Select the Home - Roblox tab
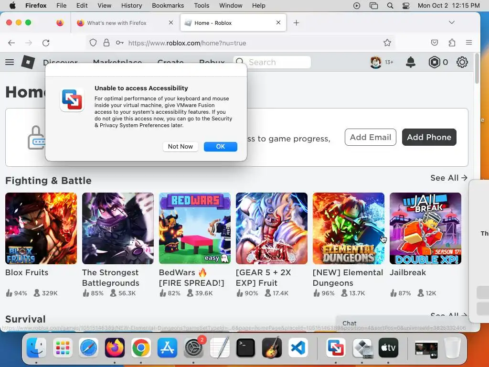The image size is (489, 367). pyautogui.click(x=233, y=23)
